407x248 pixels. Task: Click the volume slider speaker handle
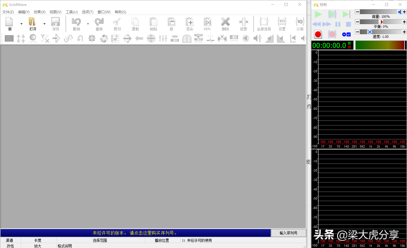400,12
